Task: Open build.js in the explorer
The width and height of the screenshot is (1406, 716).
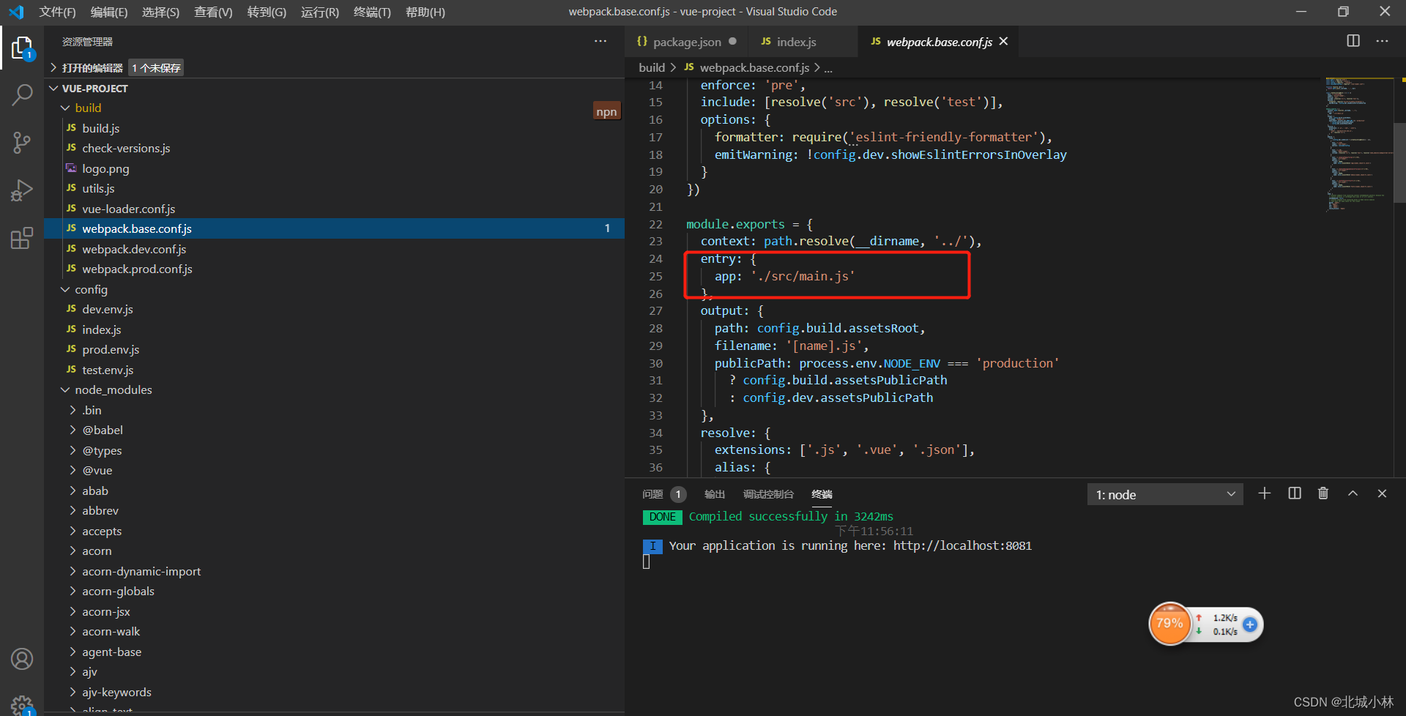Action: (x=101, y=128)
